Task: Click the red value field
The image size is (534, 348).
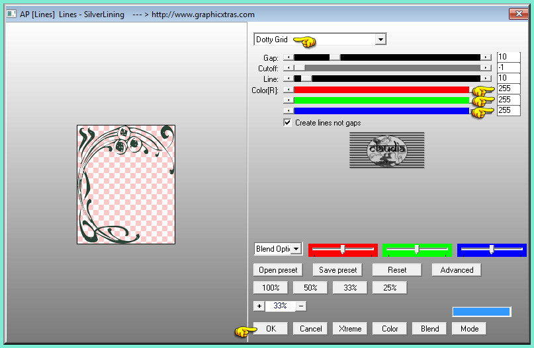Action: tap(508, 88)
